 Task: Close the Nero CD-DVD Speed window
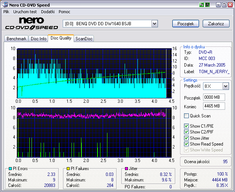click(230, 5)
